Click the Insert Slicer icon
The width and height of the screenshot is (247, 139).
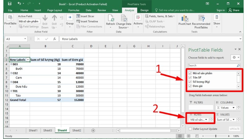click(78, 16)
